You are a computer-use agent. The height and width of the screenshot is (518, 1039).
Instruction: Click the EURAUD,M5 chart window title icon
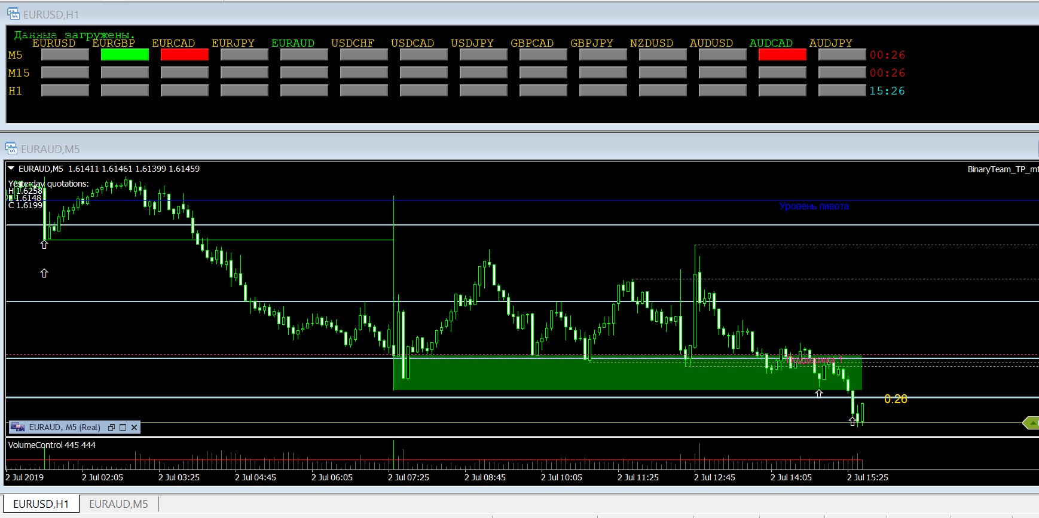[11, 149]
